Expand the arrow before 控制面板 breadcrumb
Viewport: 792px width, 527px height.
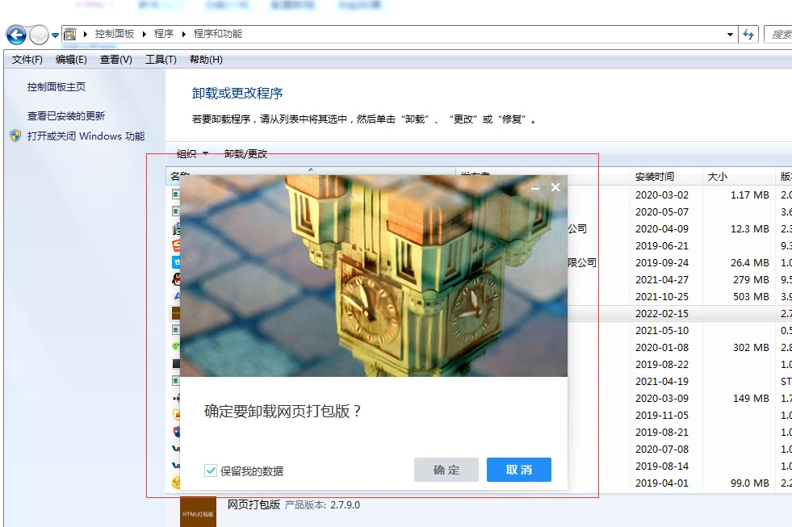click(x=86, y=34)
